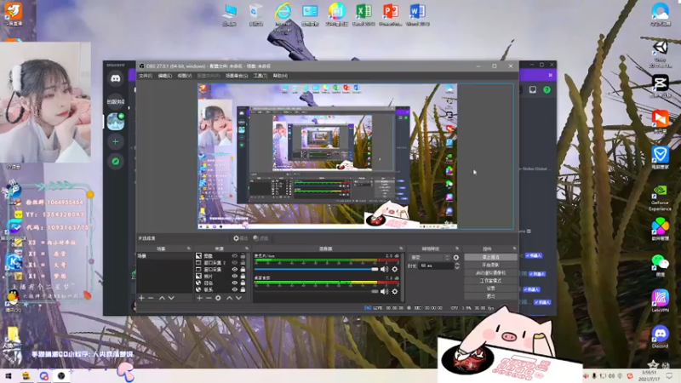Open the taskbar notification center icon

click(x=669, y=375)
